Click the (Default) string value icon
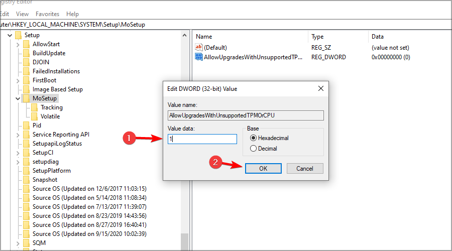Screen dimensions: 452x251 click(x=199, y=47)
